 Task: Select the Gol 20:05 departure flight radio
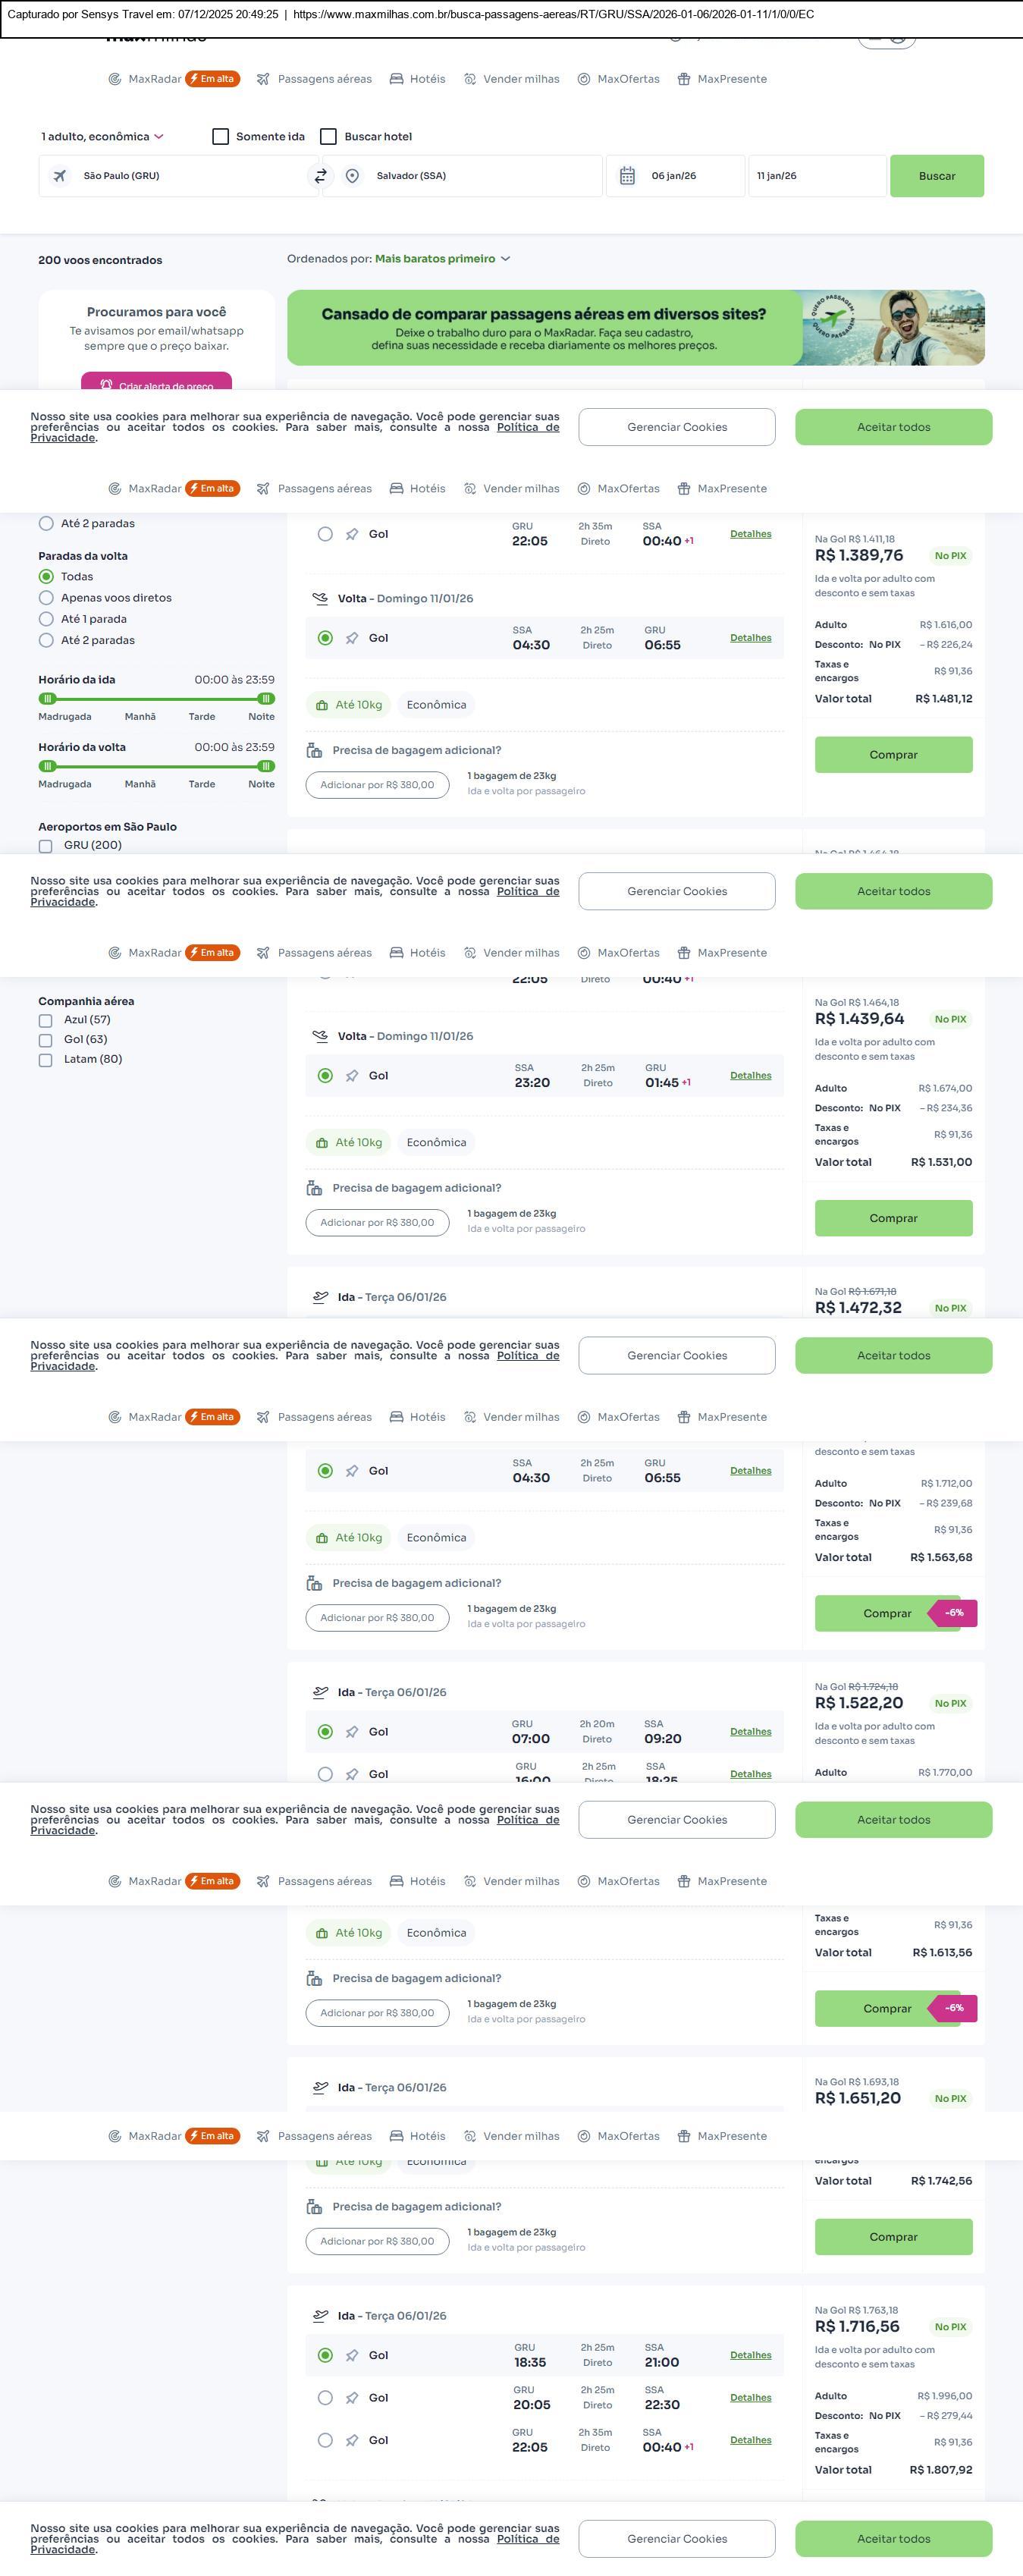point(325,2397)
